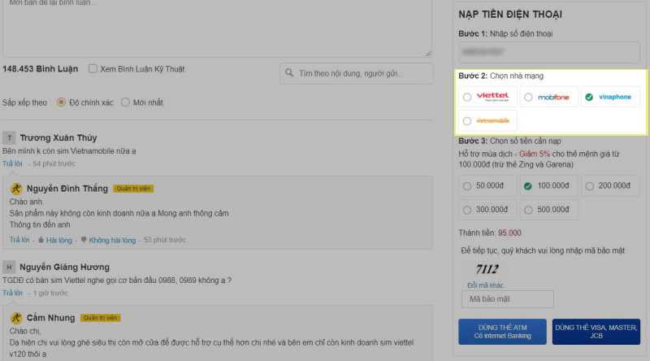
Task: Click Đổi mã khác link
Action: (485, 285)
